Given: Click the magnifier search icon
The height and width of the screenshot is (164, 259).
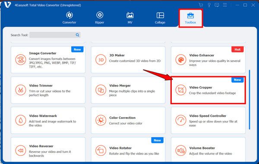Looking at the screenshot, I should point(77,35).
